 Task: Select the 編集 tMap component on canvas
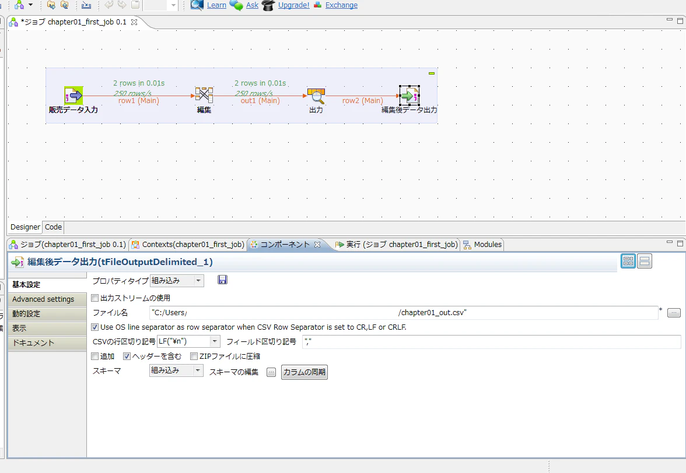(204, 95)
